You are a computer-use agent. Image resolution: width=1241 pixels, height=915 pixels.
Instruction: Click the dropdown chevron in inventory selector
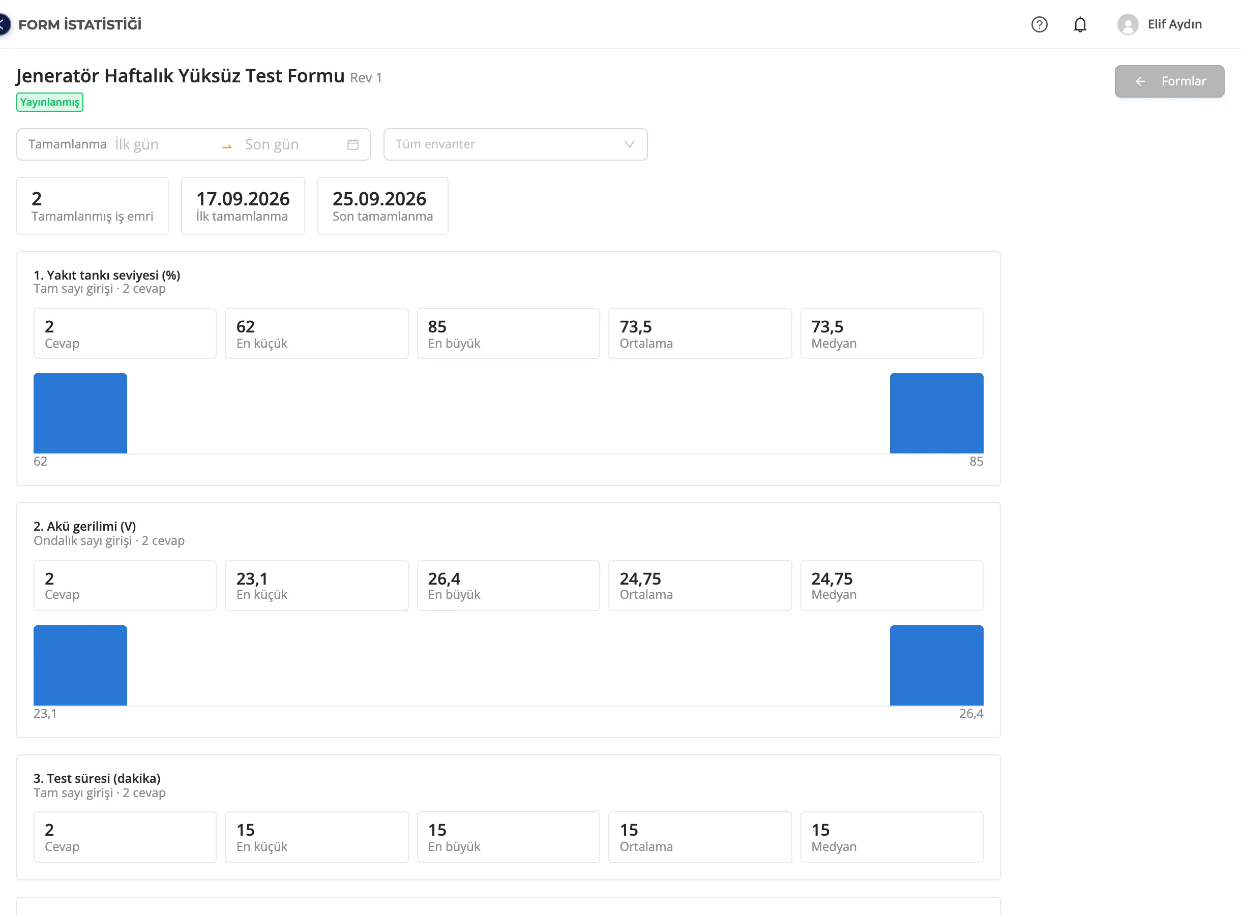coord(629,144)
